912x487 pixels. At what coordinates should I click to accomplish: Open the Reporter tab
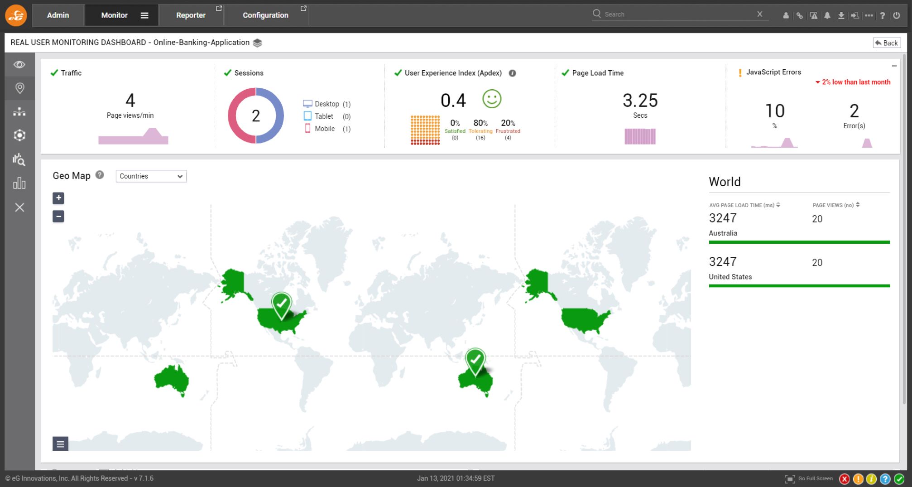point(191,15)
